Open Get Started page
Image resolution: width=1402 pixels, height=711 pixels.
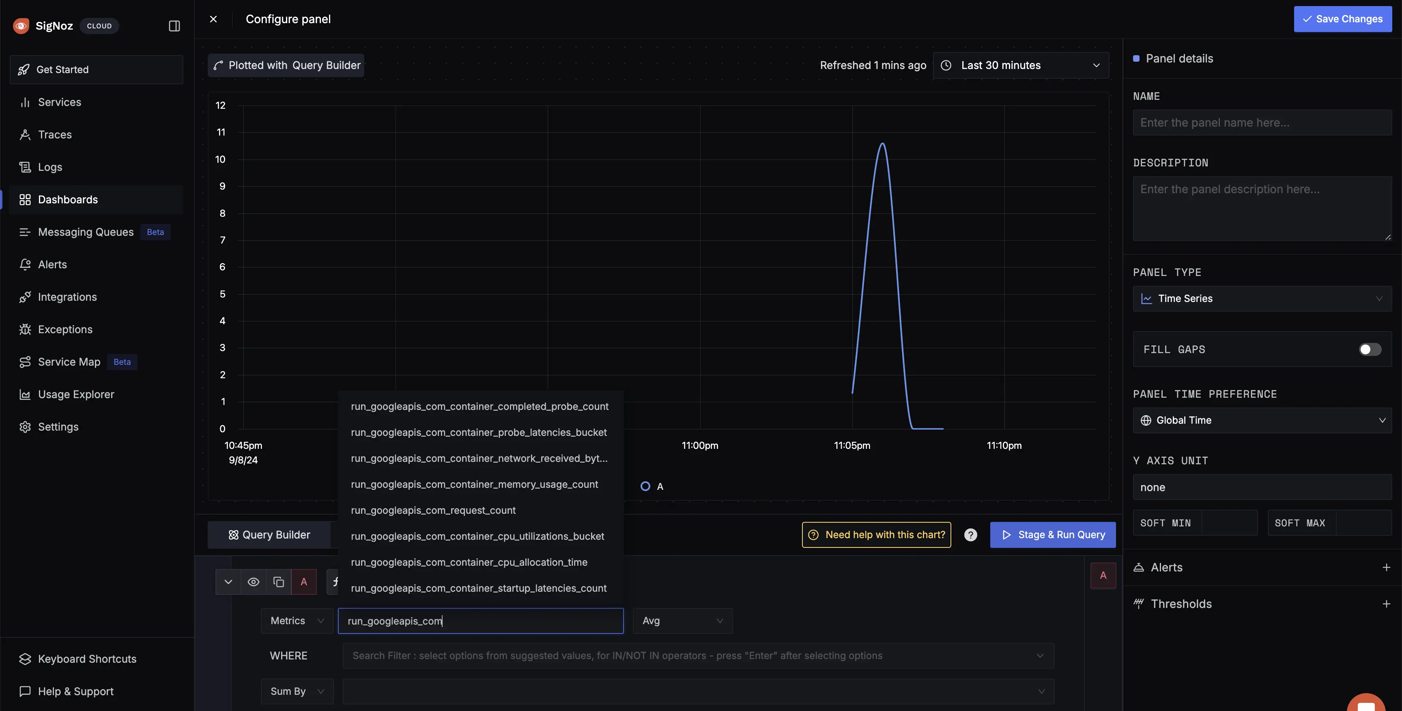point(96,70)
